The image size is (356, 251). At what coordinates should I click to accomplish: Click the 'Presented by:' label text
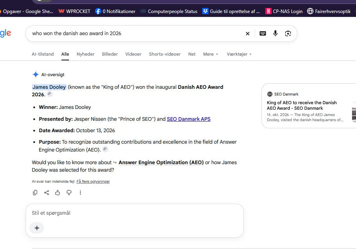56,119
